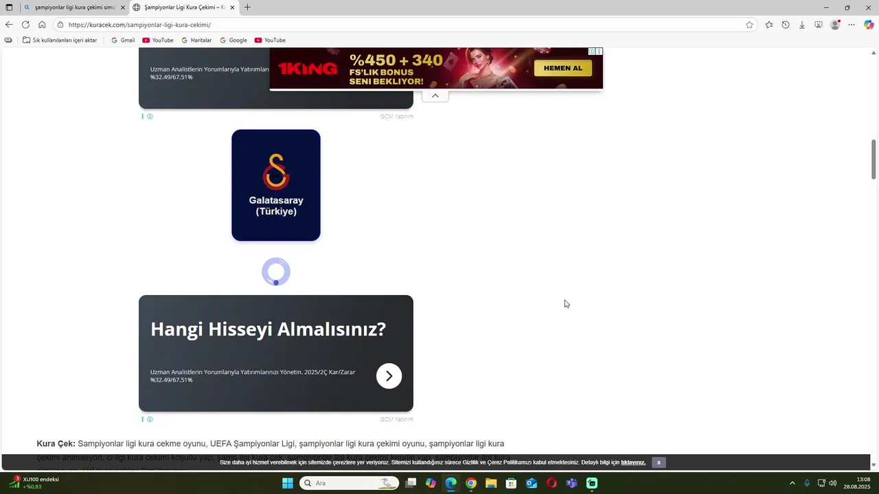Open Copilot sidebar icon
Screen dimensions: 879x494
click(869, 25)
